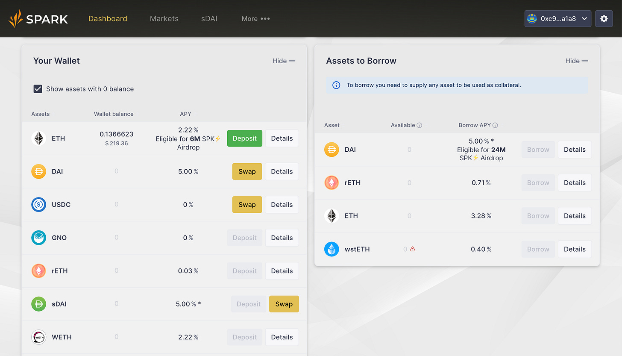View Details for rETH in Assets to Borrow
The image size is (622, 356).
tap(575, 183)
